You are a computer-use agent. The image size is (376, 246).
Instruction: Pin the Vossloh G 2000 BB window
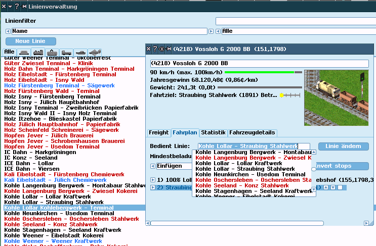[x=169, y=49]
